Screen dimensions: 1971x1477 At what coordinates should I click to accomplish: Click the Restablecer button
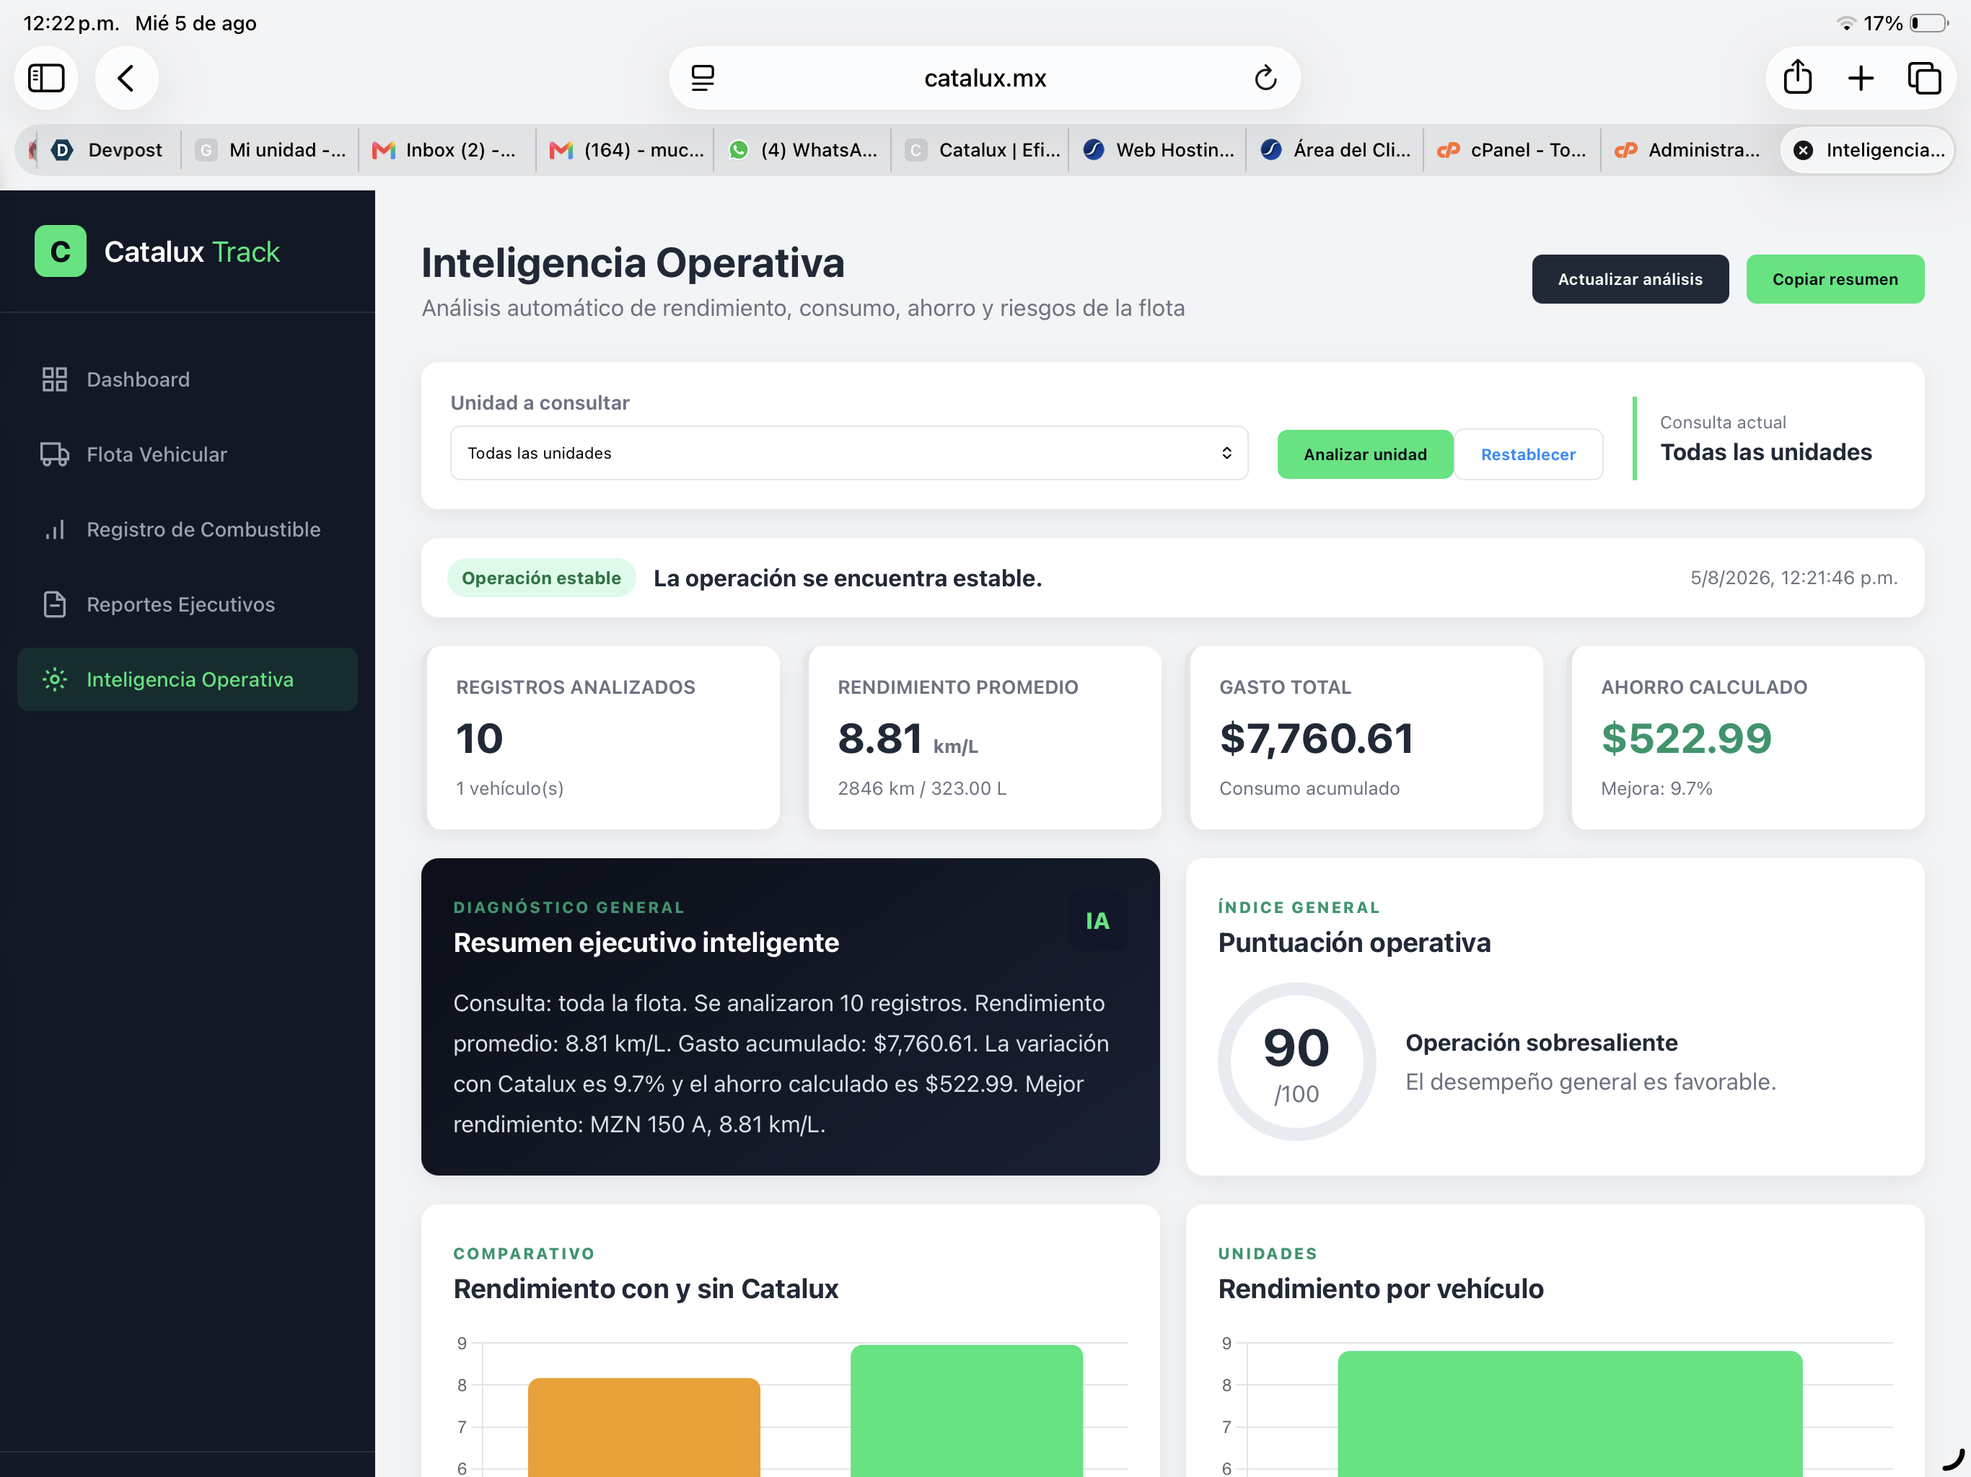point(1528,454)
